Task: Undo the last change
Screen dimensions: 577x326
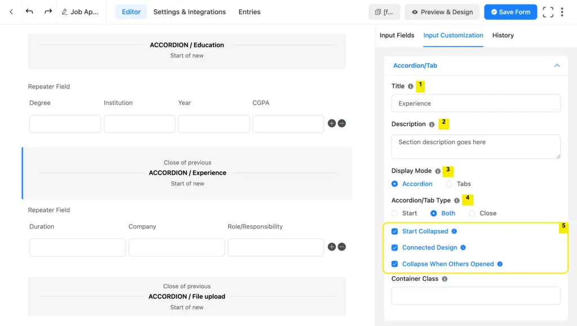Action: tap(29, 11)
